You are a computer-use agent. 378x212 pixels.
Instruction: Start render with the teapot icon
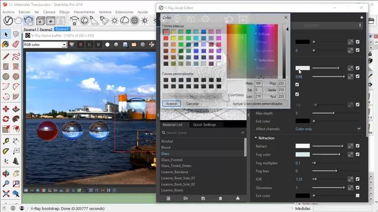18,21
